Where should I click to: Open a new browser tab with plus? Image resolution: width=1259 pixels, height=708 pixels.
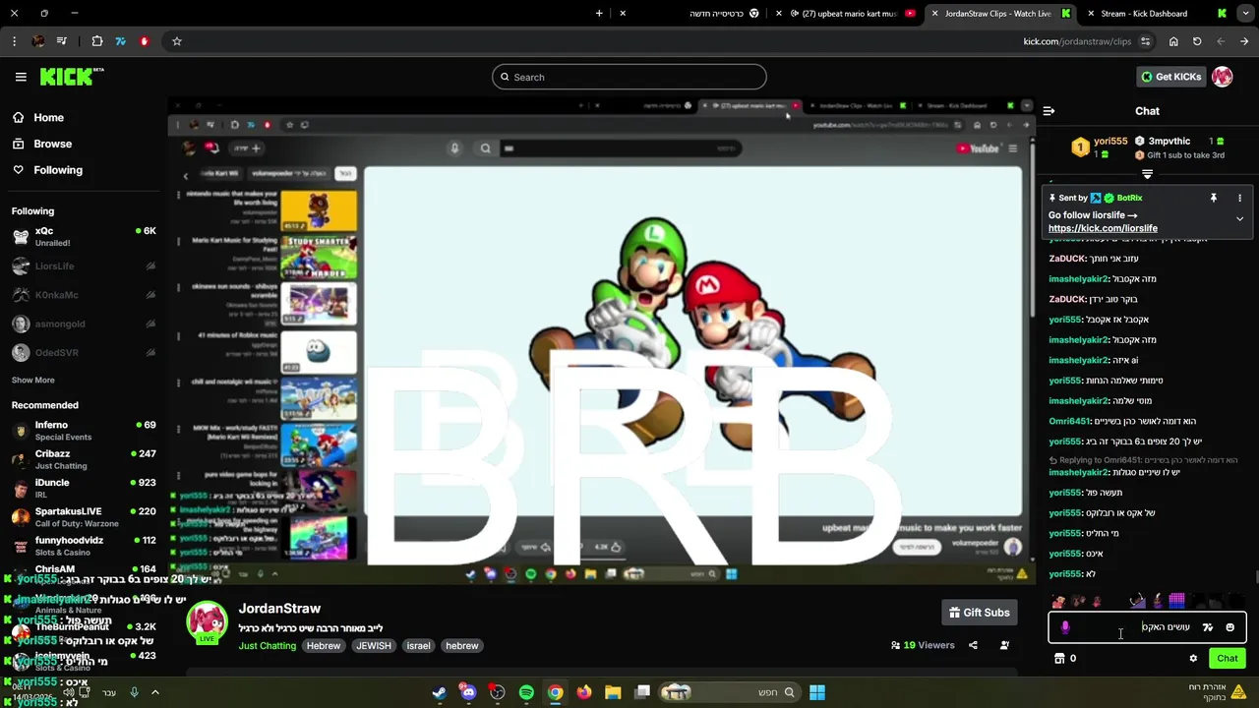(x=599, y=14)
